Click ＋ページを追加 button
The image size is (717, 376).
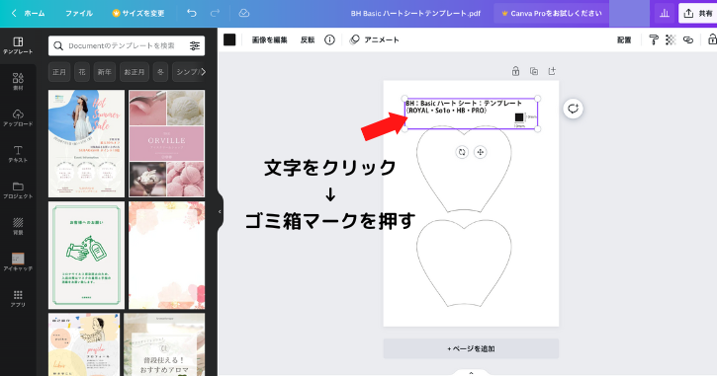pyautogui.click(x=471, y=348)
